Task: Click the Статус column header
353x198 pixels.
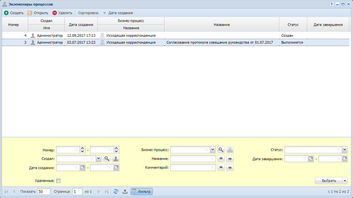Action: pyautogui.click(x=293, y=25)
